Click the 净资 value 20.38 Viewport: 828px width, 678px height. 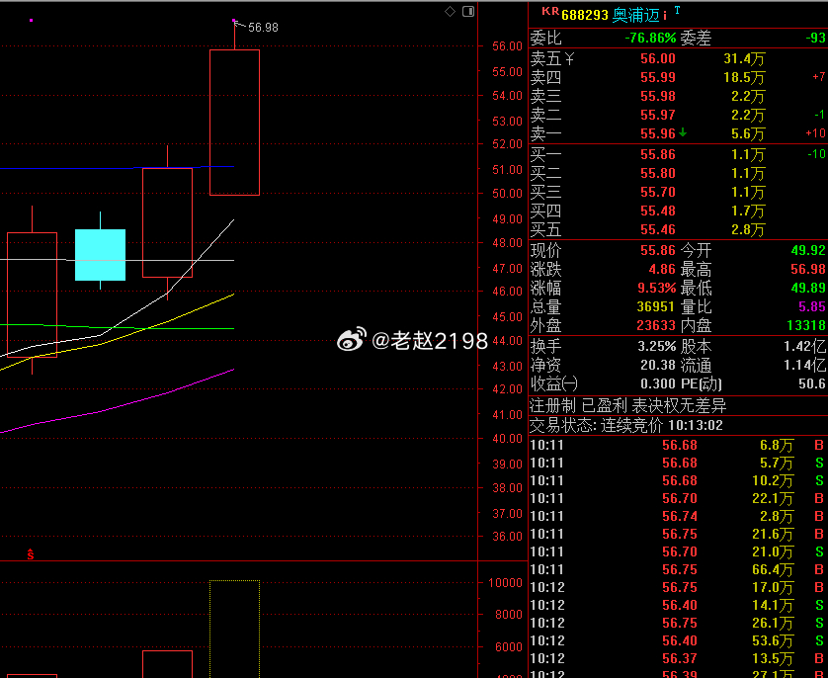658,365
